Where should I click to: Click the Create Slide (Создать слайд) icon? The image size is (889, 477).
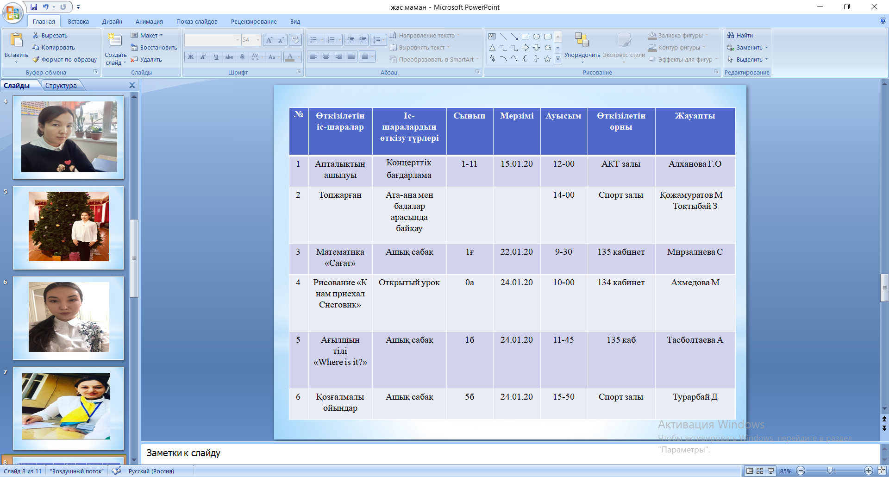pyautogui.click(x=115, y=41)
